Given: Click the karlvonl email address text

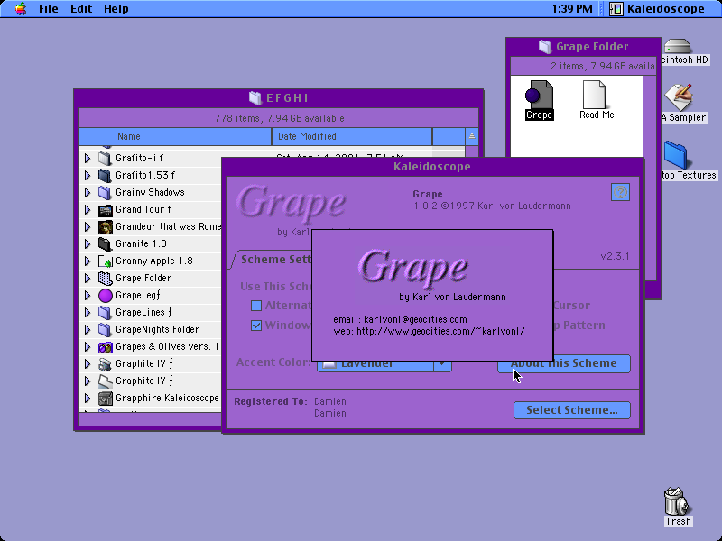Looking at the screenshot, I should click(x=415, y=319).
